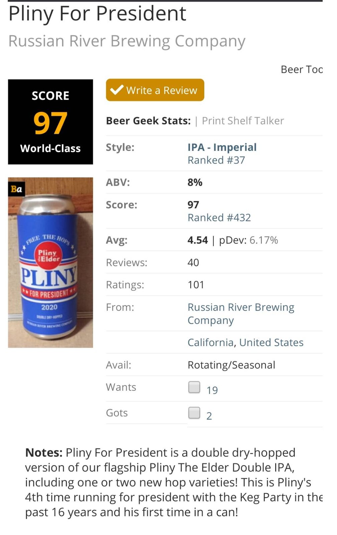Open the IPA - Imperial style link

(222, 147)
